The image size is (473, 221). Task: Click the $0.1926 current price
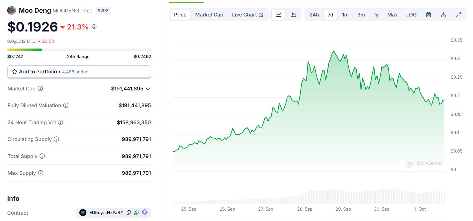coord(33,27)
